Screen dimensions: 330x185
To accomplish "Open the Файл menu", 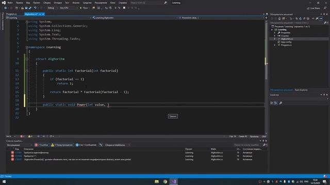I will tap(10, 3).
